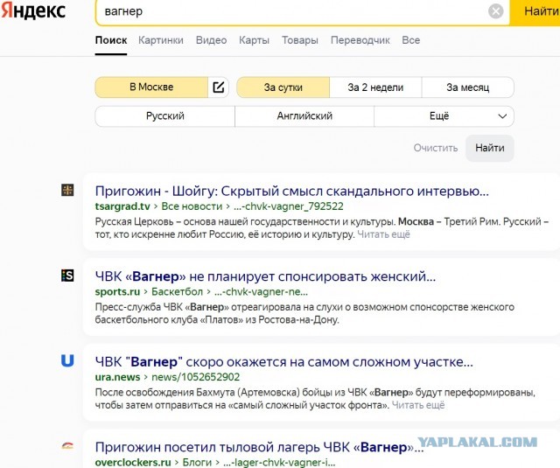Viewport: 560px width, 468px height.
Task: Click the Пресс-служба ЧВК snippet text
Action: [304, 313]
